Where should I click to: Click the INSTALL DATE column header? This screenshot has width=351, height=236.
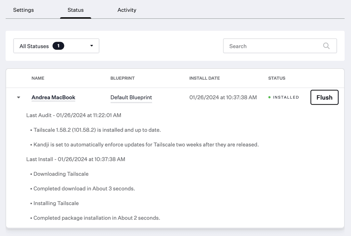(204, 78)
